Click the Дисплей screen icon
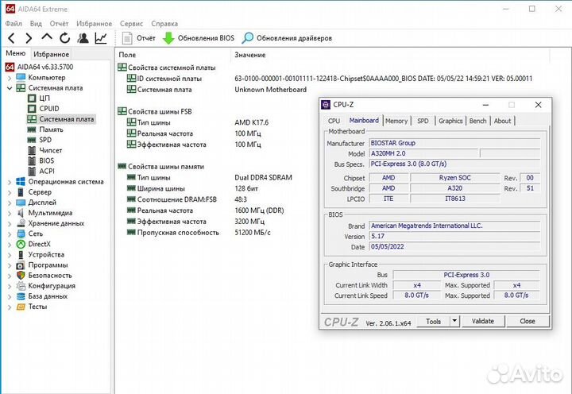 21,203
